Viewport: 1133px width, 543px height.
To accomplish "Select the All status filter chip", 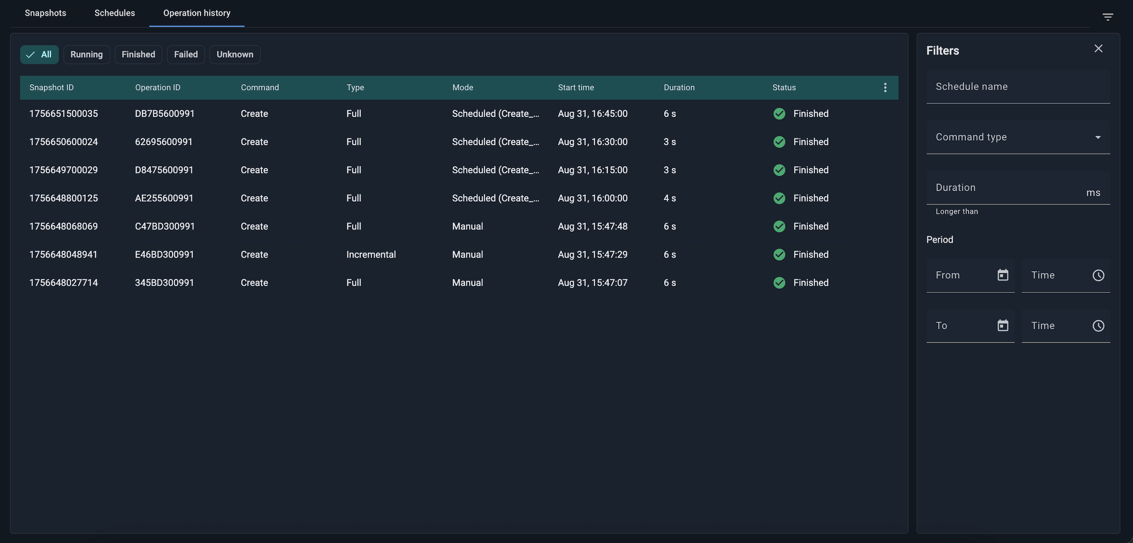I will coord(39,54).
